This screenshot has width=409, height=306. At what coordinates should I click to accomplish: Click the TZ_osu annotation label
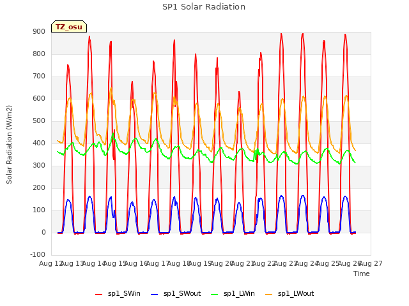69,27
